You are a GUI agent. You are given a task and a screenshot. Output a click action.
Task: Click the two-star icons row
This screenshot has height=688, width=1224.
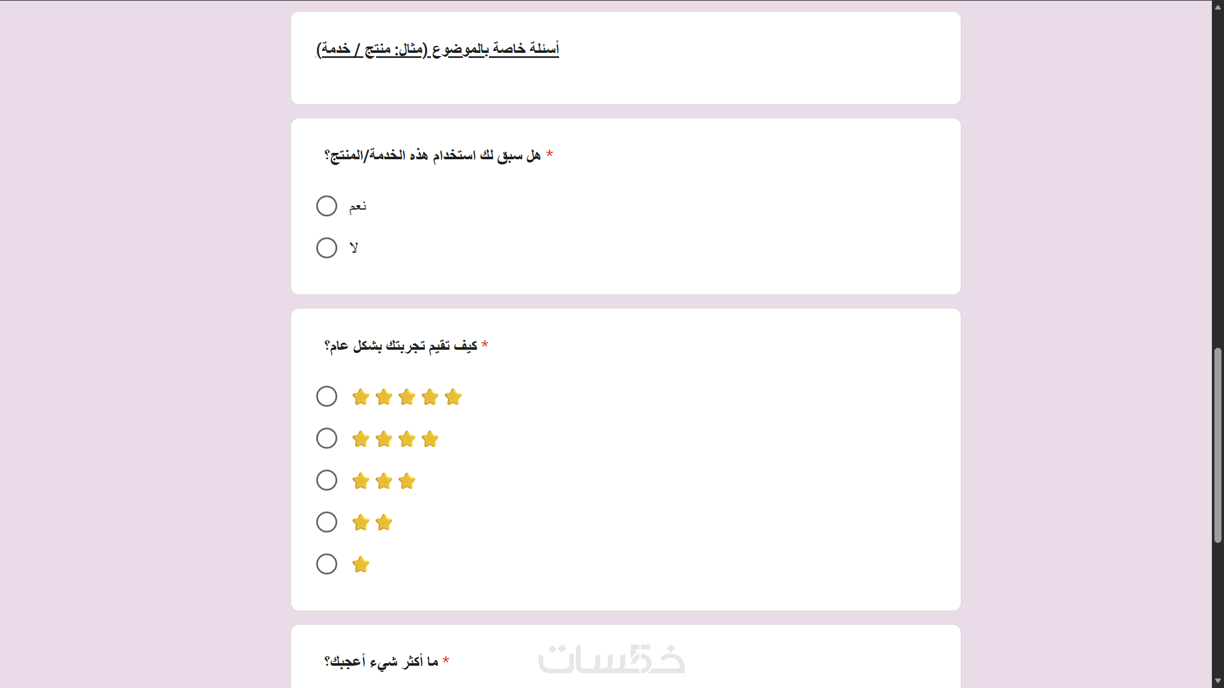[372, 523]
